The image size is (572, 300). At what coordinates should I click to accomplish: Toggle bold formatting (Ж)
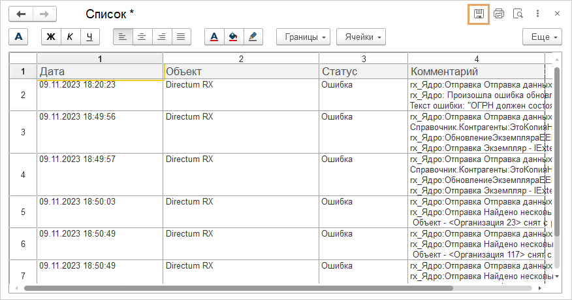click(51, 37)
